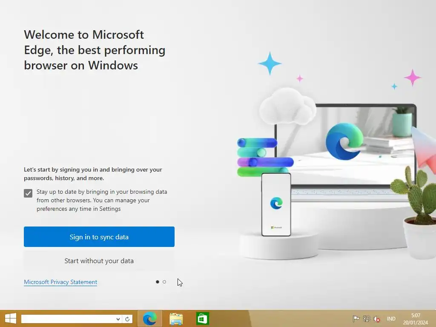Open the clock showing 5:07

click(416, 319)
